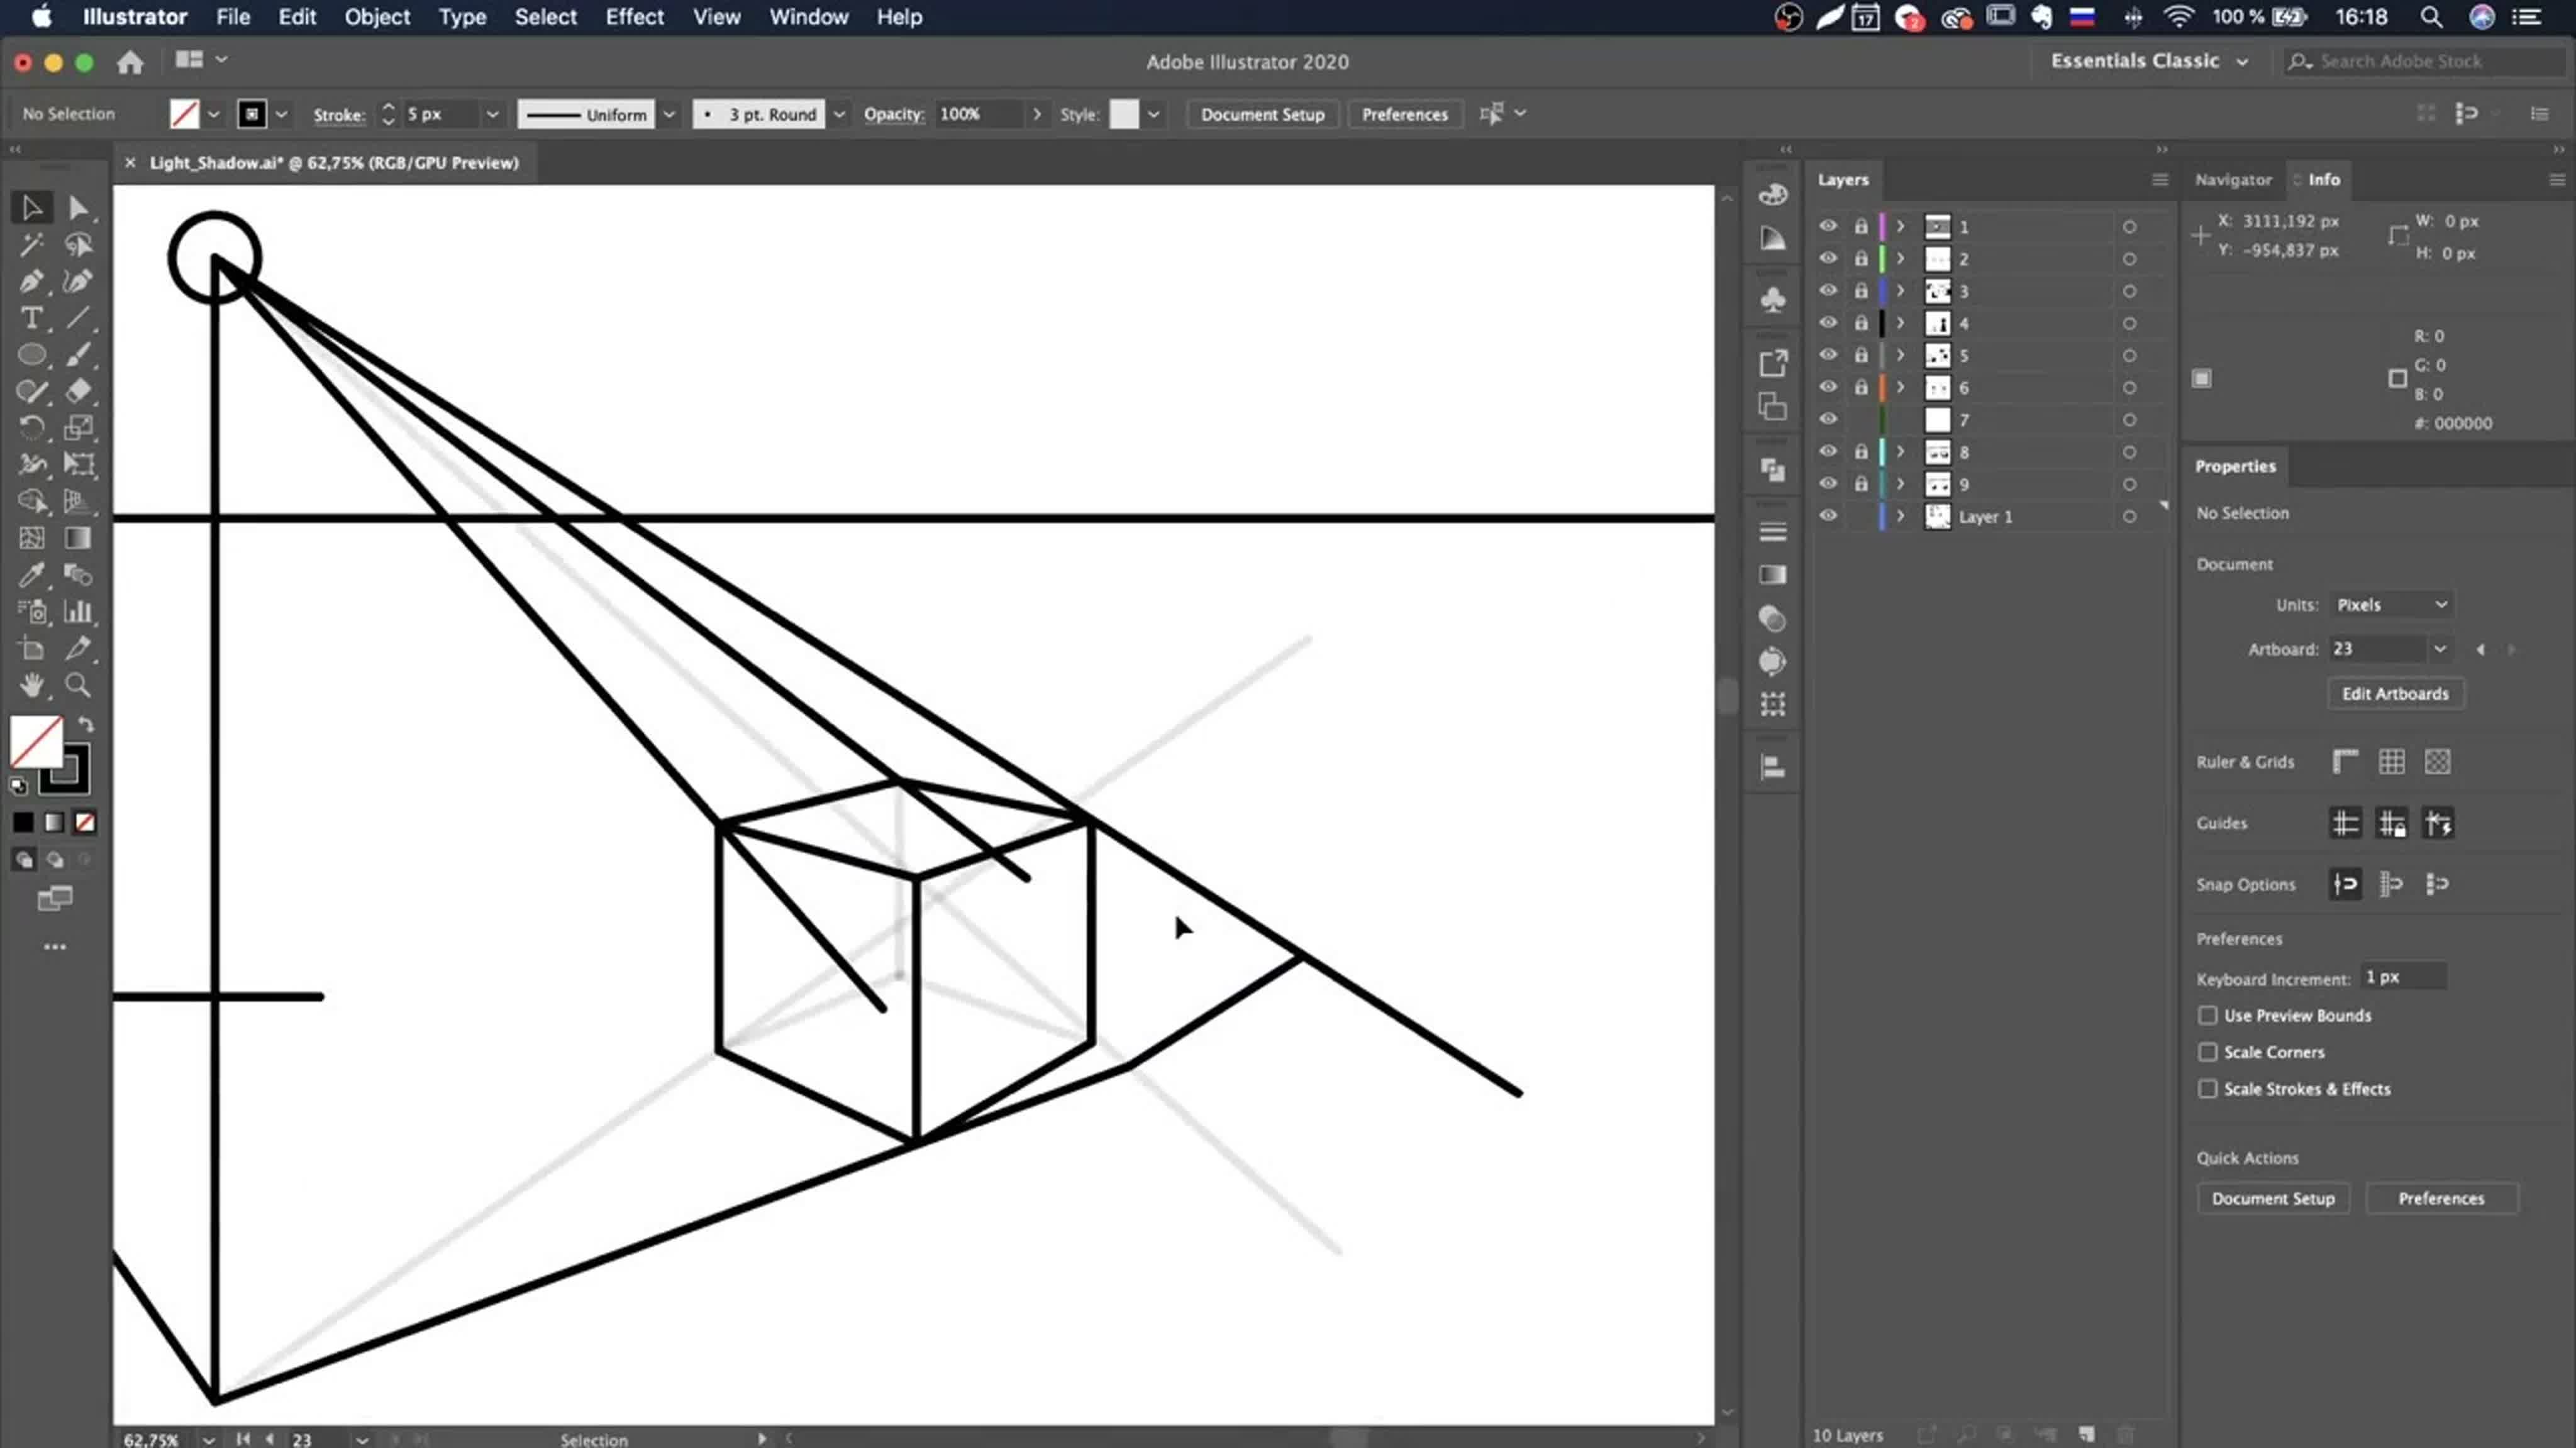Click the Style swatch in control bar

tap(1124, 114)
